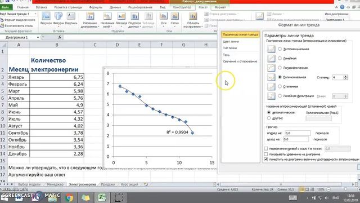
Task: Select the Линейная фильтрация option
Action: tap(280, 96)
